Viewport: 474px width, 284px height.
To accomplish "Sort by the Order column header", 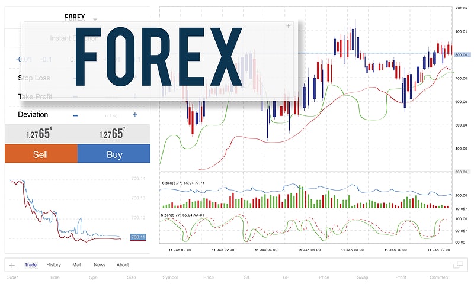I will coord(12,277).
